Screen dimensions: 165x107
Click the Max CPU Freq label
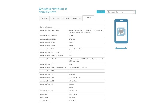point(45,101)
